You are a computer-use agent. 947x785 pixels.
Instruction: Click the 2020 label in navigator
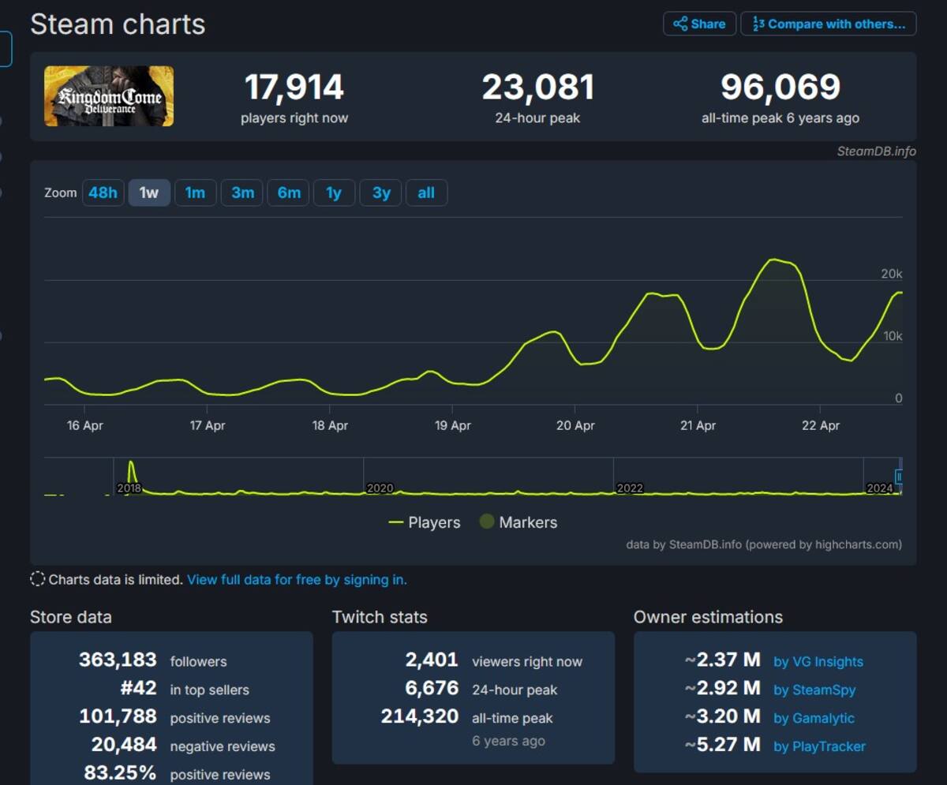(x=380, y=488)
